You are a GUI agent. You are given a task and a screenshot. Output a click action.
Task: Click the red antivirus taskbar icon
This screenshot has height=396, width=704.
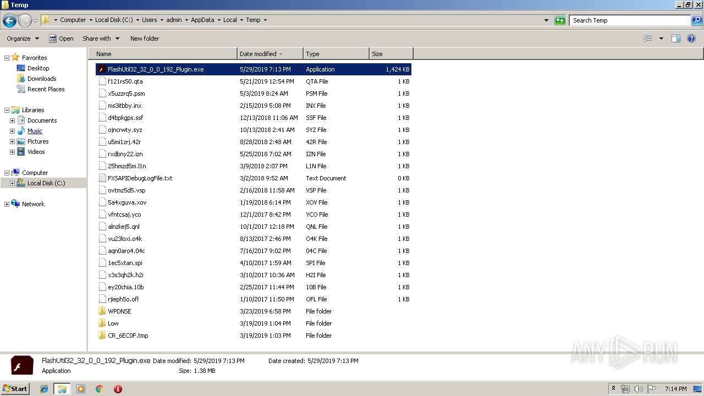point(118,389)
